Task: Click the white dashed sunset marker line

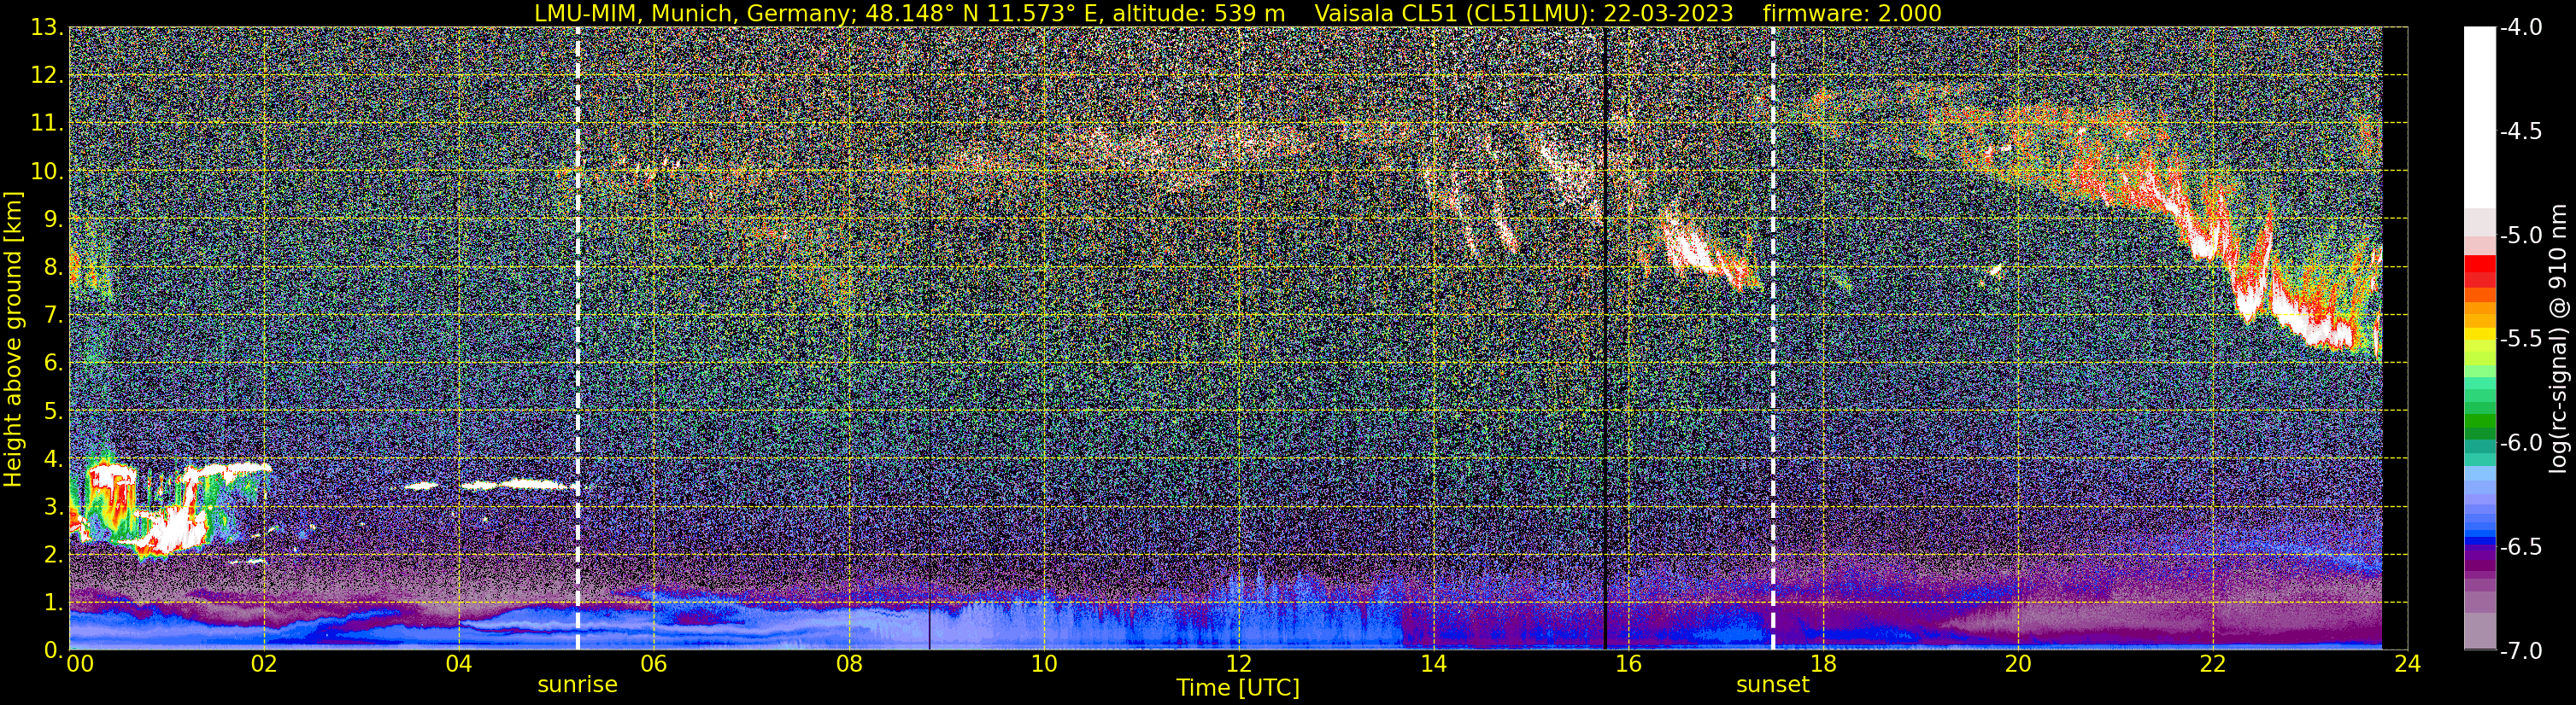Action: pos(1773,337)
